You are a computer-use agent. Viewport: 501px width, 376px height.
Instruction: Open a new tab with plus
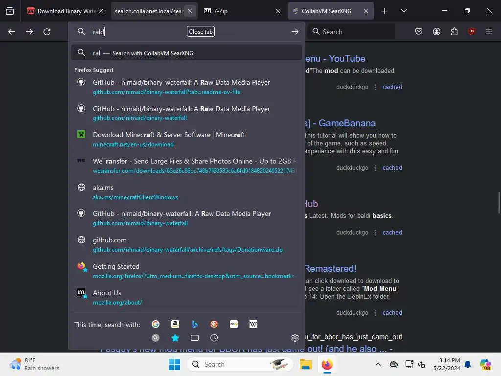click(385, 11)
